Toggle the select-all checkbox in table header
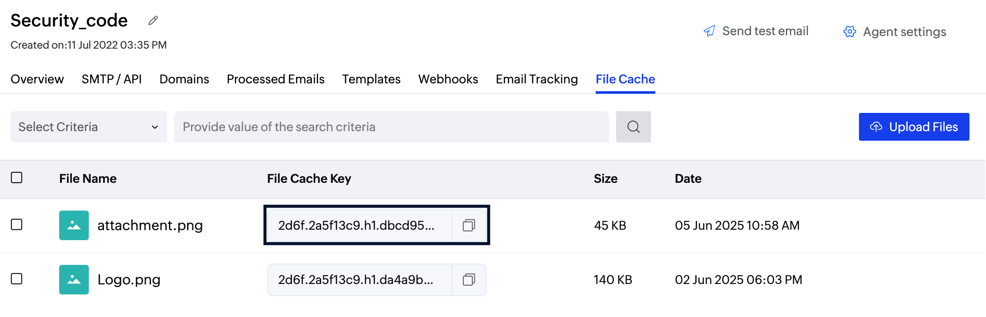 [x=17, y=178]
